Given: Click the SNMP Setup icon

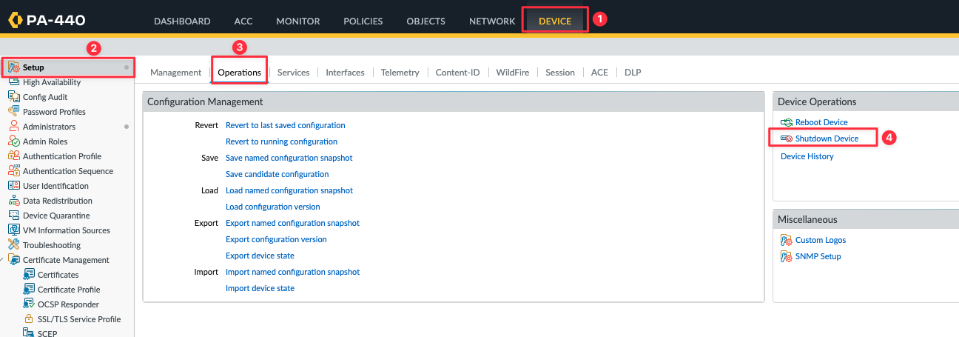Looking at the screenshot, I should (787, 256).
